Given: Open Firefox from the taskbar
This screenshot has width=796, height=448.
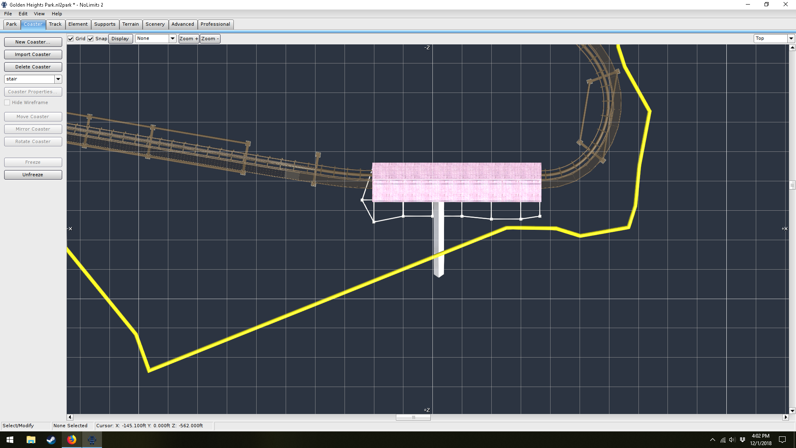Looking at the screenshot, I should [x=72, y=440].
